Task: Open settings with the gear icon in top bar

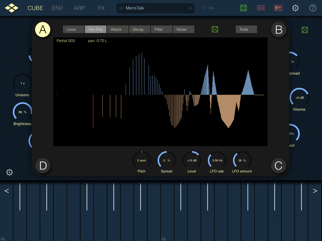Action: click(295, 8)
